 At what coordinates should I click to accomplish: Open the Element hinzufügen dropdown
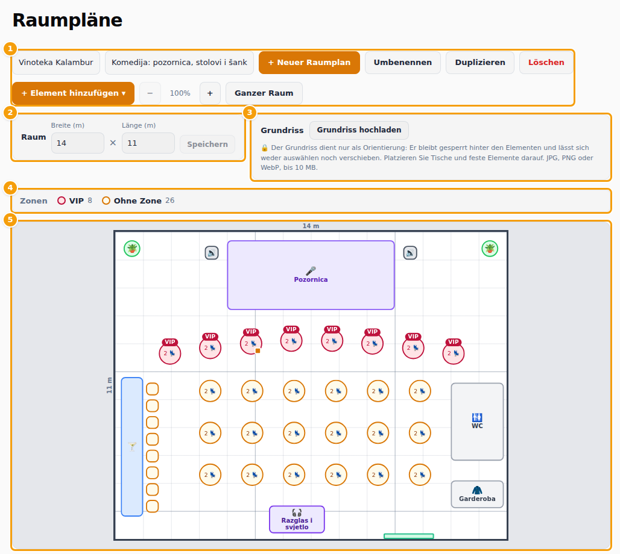[x=74, y=93]
